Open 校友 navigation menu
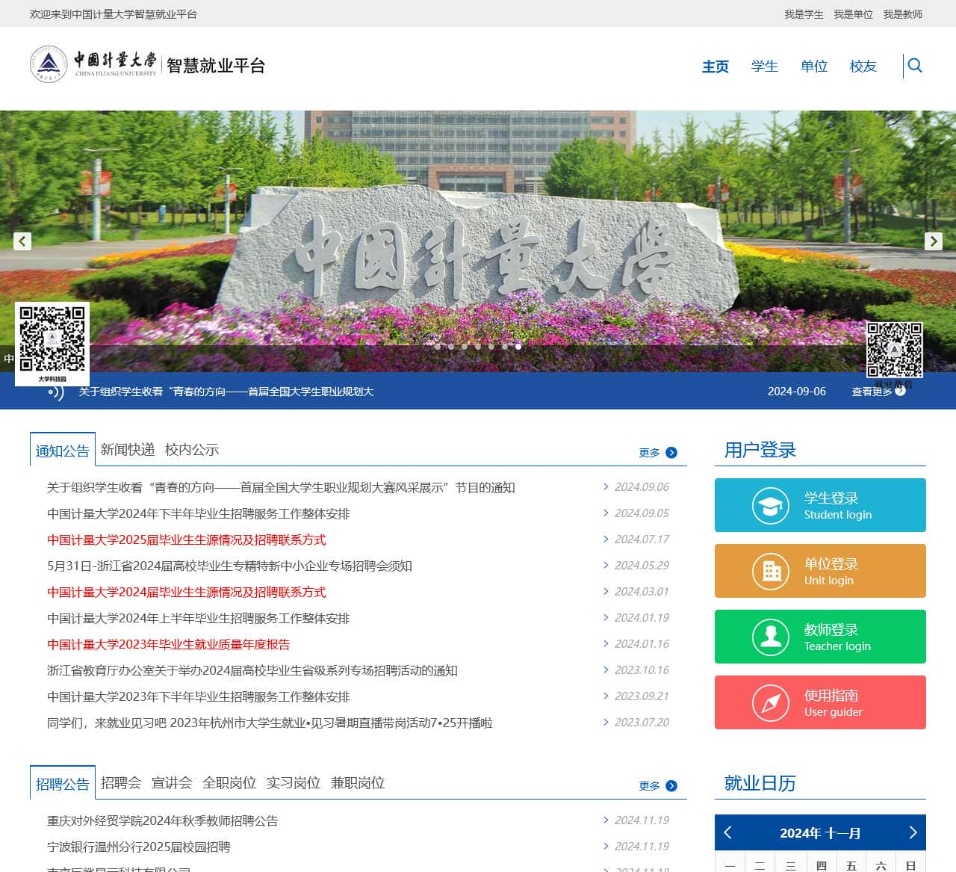 click(863, 67)
